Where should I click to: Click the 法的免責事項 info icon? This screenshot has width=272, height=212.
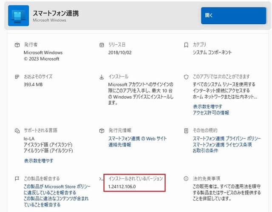[x=186, y=178]
